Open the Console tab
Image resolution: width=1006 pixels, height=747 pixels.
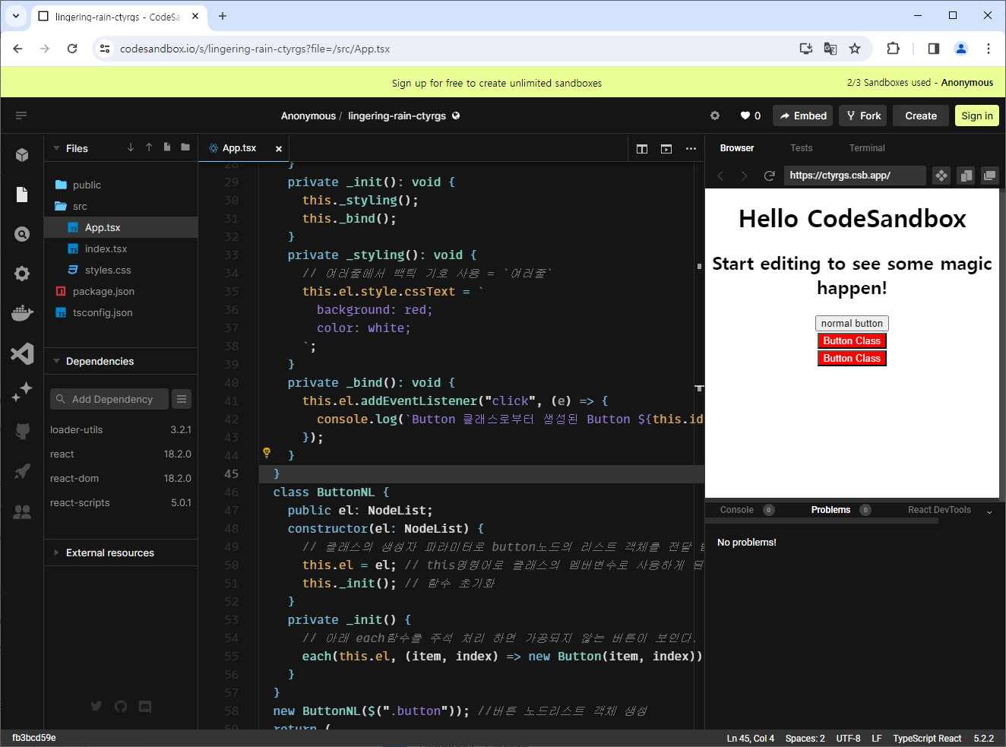[737, 510]
